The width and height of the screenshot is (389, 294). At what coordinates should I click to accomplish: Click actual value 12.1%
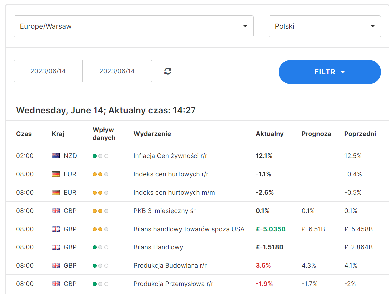[264, 156]
